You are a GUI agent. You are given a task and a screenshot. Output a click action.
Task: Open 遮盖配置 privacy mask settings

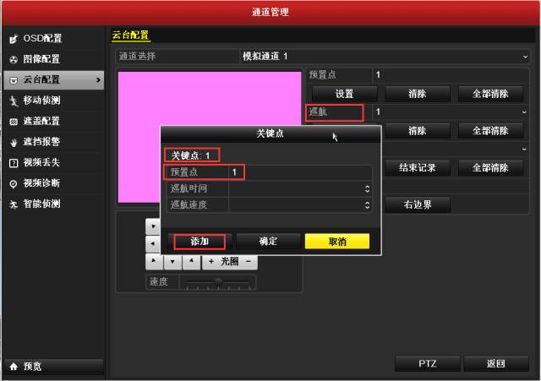pos(41,121)
